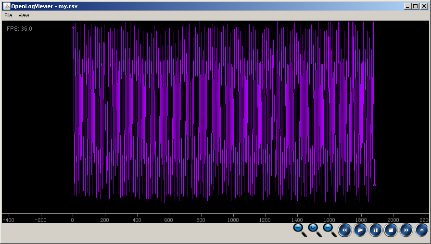Reset zoom with the middle magnifier icon
The image size is (431, 244).
coord(314,229)
